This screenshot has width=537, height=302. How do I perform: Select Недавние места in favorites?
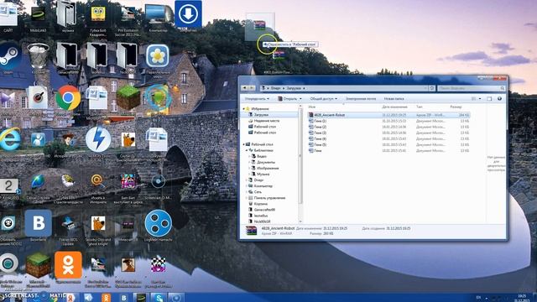point(267,121)
